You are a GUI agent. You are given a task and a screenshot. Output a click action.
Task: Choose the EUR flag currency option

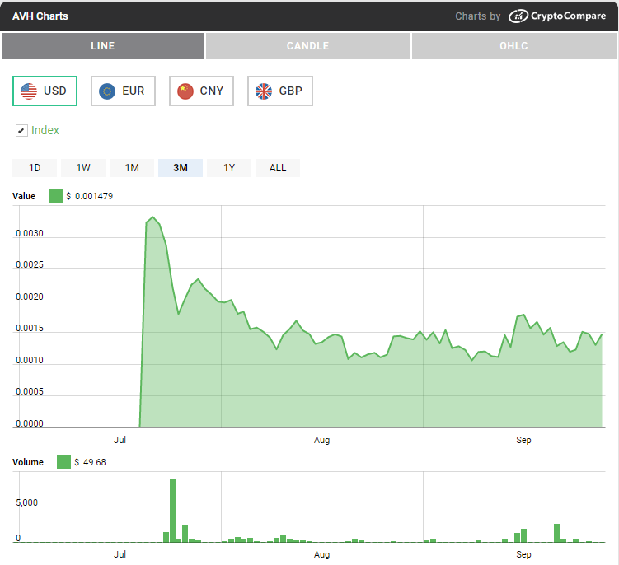tap(123, 91)
